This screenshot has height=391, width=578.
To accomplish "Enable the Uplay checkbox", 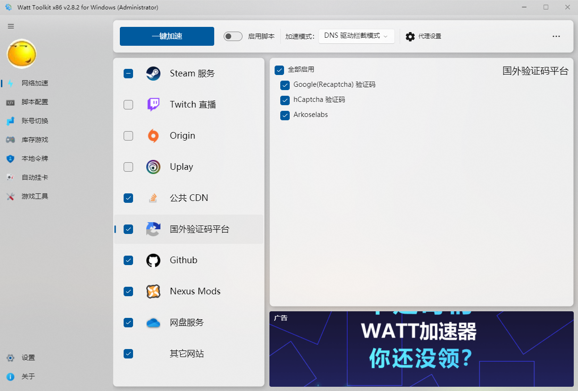I will point(128,167).
